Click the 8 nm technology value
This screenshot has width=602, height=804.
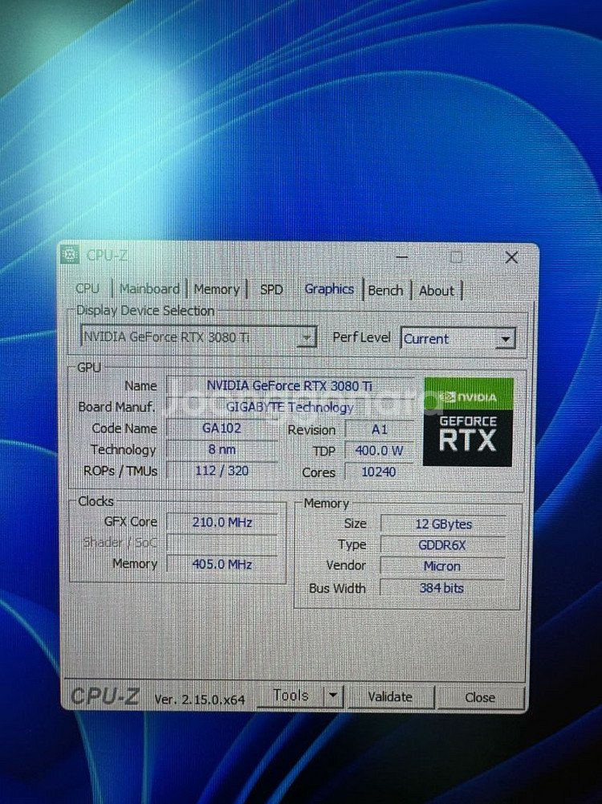[222, 450]
